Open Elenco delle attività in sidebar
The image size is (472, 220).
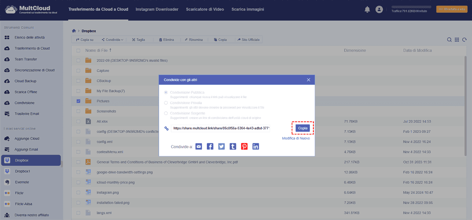tap(29, 37)
